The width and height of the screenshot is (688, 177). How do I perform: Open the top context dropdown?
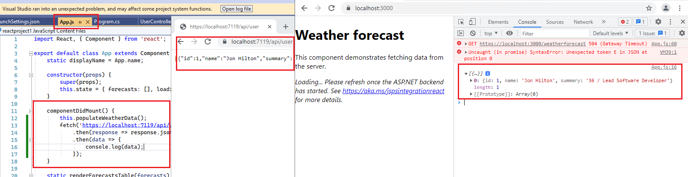(491, 33)
